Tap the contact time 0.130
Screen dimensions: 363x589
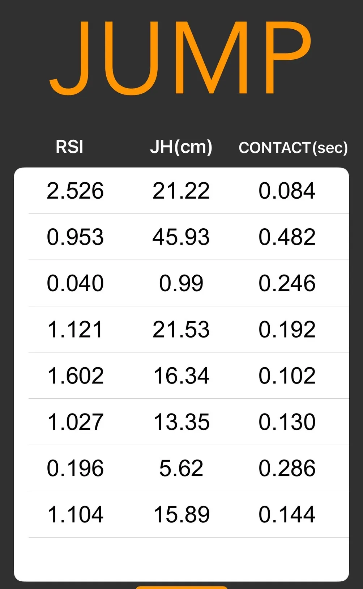point(287,422)
